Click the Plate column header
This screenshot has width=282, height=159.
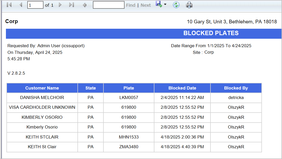point(129,88)
